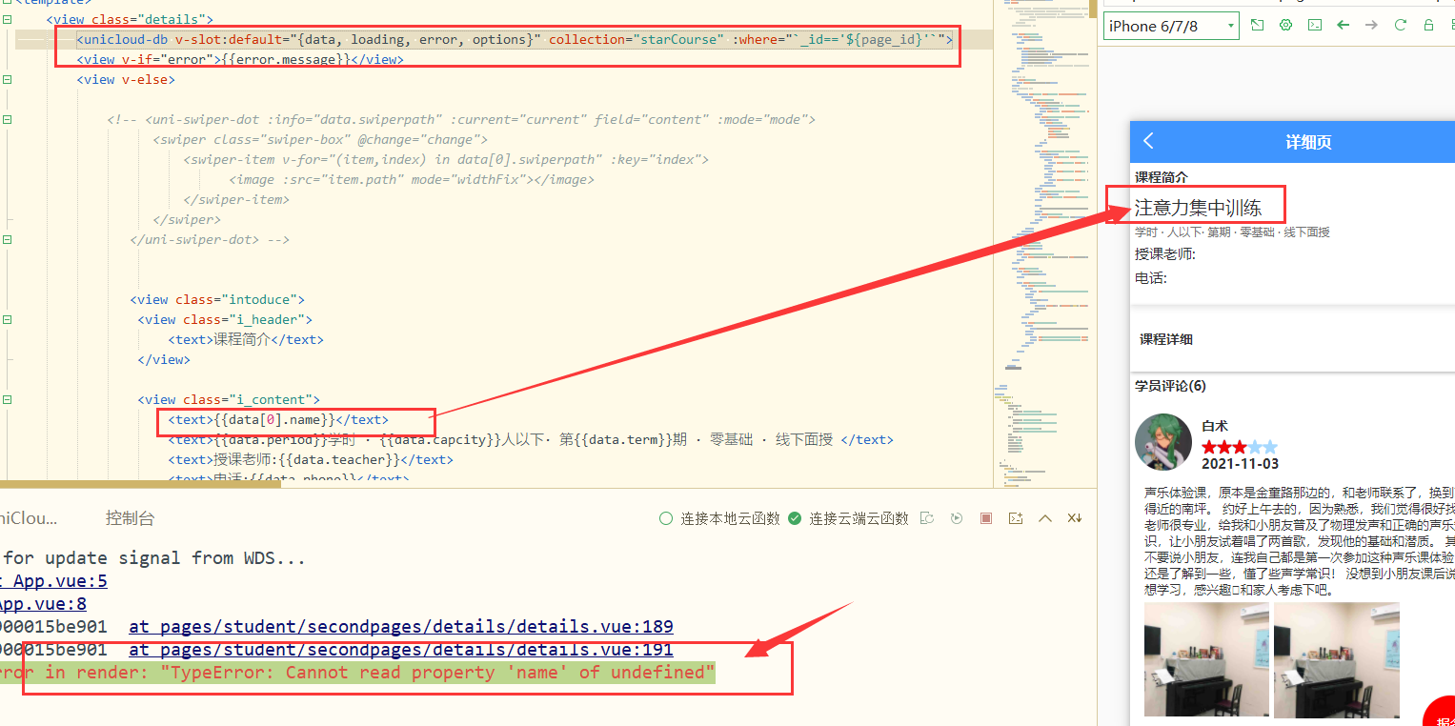
Task: Click the browser back arrow icon
Action: (x=1344, y=26)
